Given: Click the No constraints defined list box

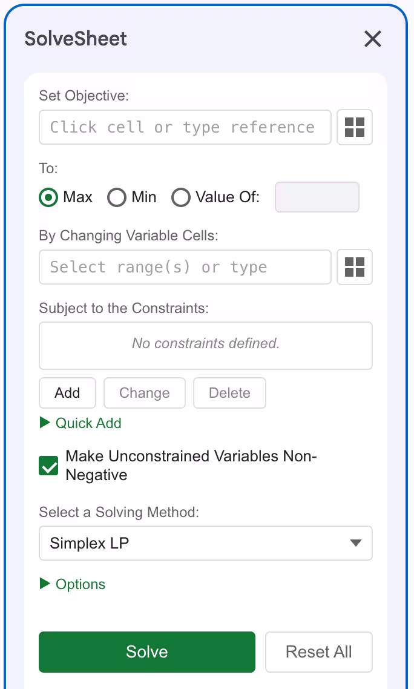Looking at the screenshot, I should (x=206, y=346).
